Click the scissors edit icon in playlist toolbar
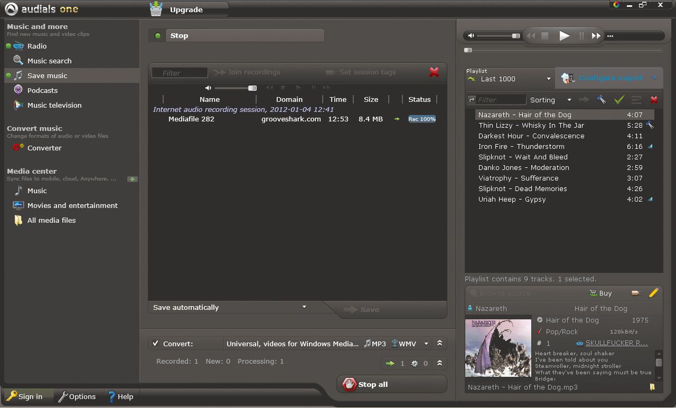The image size is (676, 408). point(601,100)
